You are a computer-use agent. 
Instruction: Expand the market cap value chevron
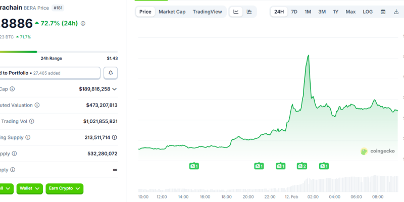pyautogui.click(x=115, y=89)
